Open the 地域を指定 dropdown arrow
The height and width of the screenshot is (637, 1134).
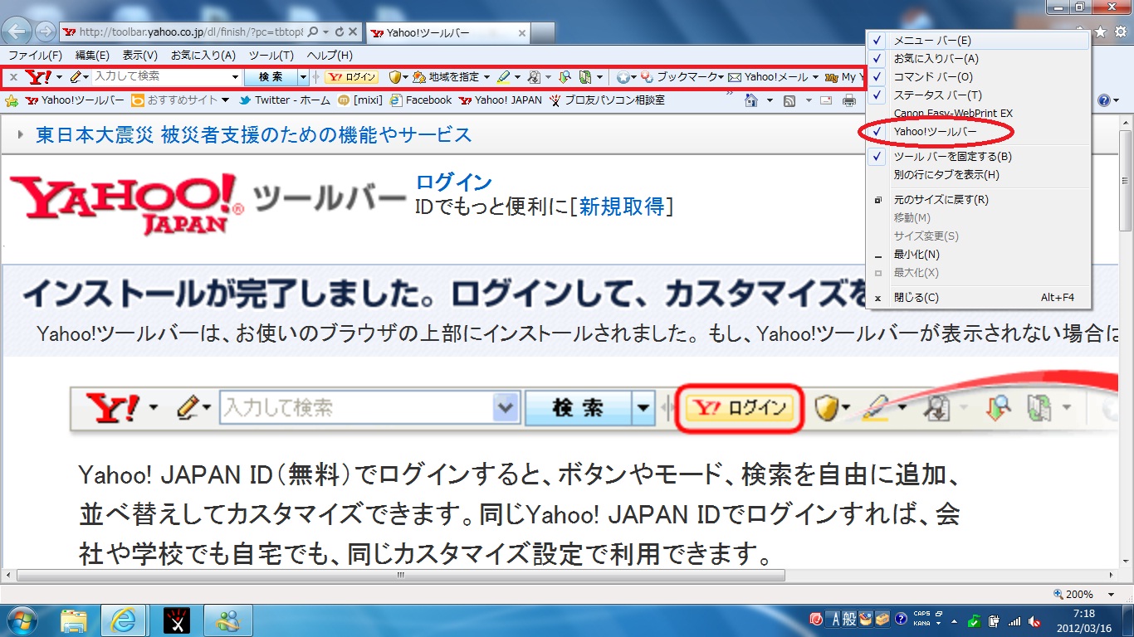point(487,77)
